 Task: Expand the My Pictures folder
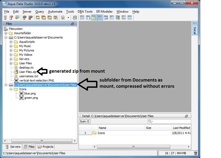pyautogui.click(x=11, y=50)
